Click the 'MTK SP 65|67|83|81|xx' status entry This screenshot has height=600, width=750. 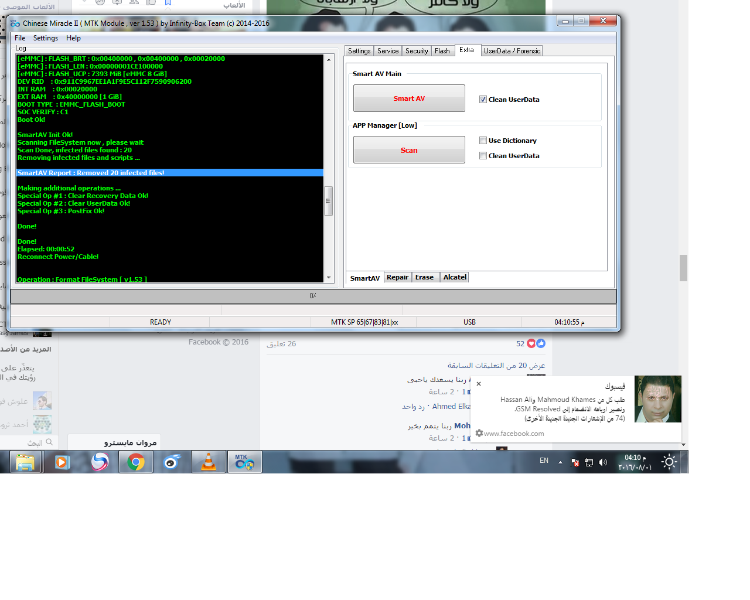pyautogui.click(x=364, y=322)
